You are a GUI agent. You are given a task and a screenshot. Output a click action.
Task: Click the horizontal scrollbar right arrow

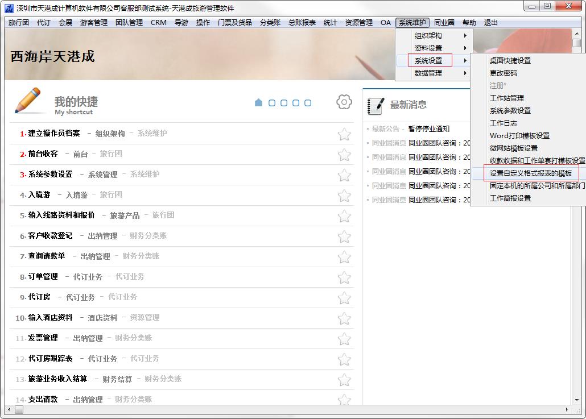(567, 410)
